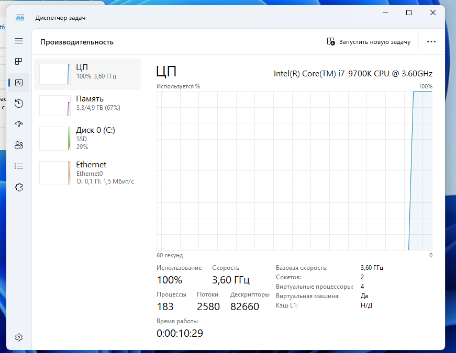Open Task Manager settings gear
Screen dimensions: 456x353
coord(19,337)
